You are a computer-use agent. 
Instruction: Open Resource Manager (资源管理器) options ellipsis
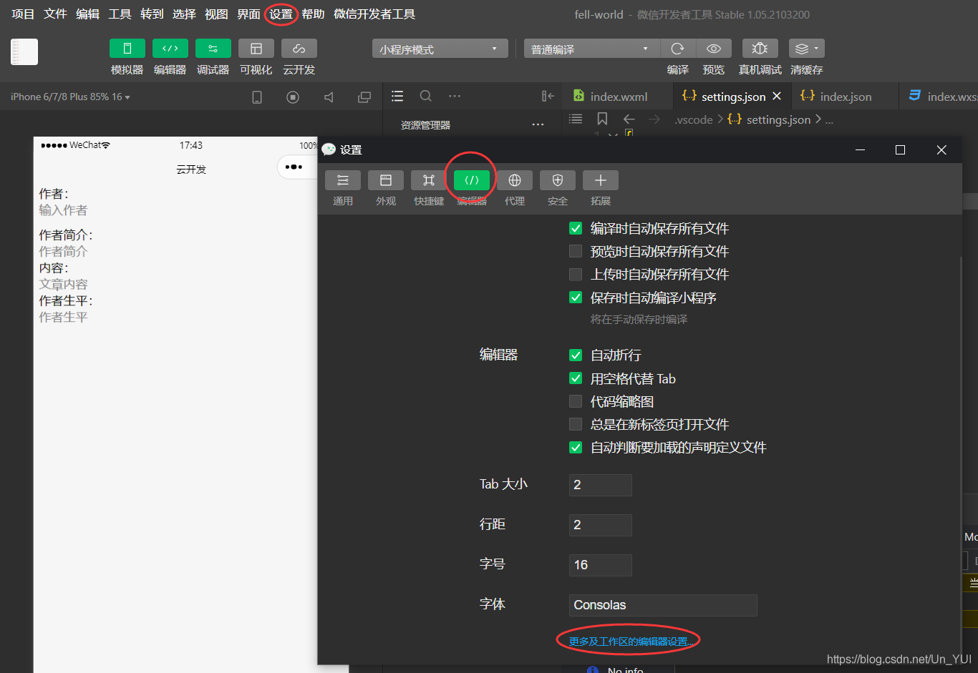pyautogui.click(x=538, y=125)
